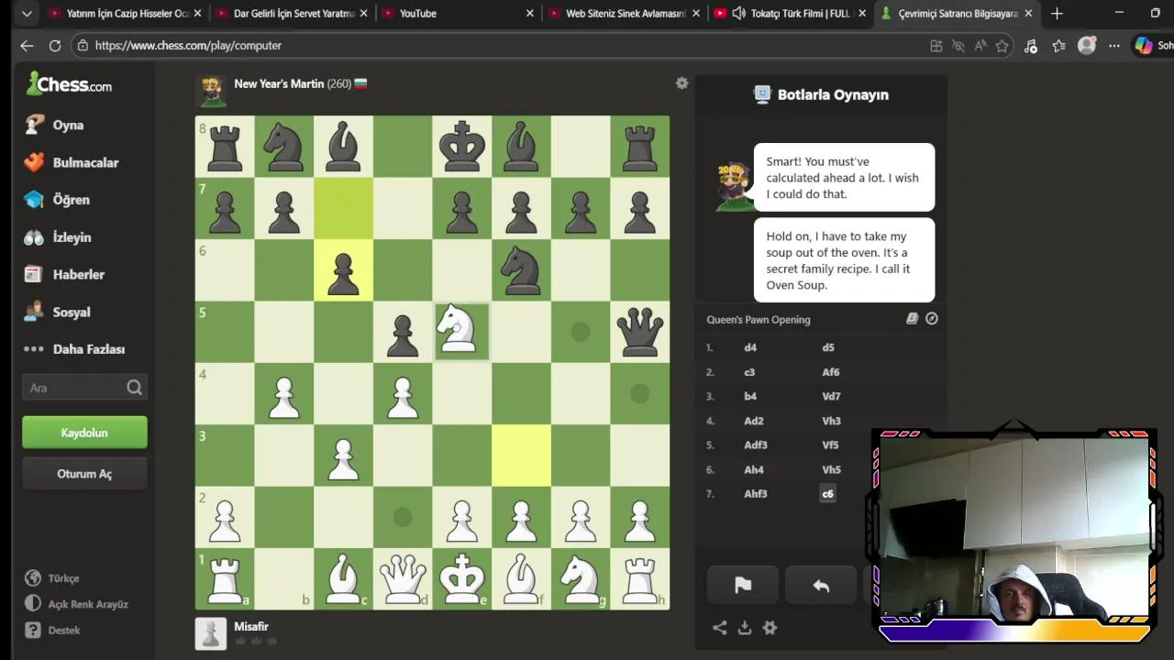Click the black king on e8

pyautogui.click(x=461, y=146)
